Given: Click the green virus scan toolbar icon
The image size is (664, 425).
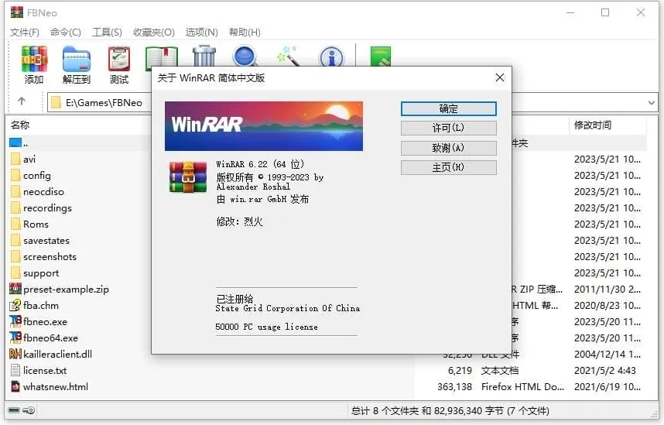Looking at the screenshot, I should click(x=380, y=57).
